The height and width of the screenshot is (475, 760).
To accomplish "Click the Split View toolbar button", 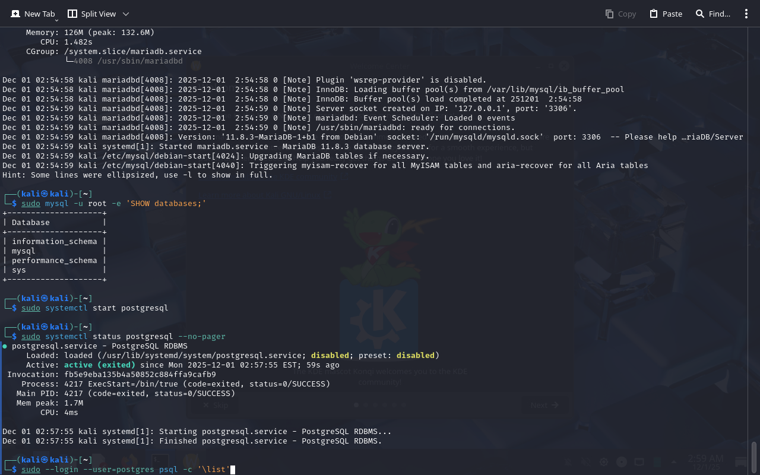I will coord(92,14).
